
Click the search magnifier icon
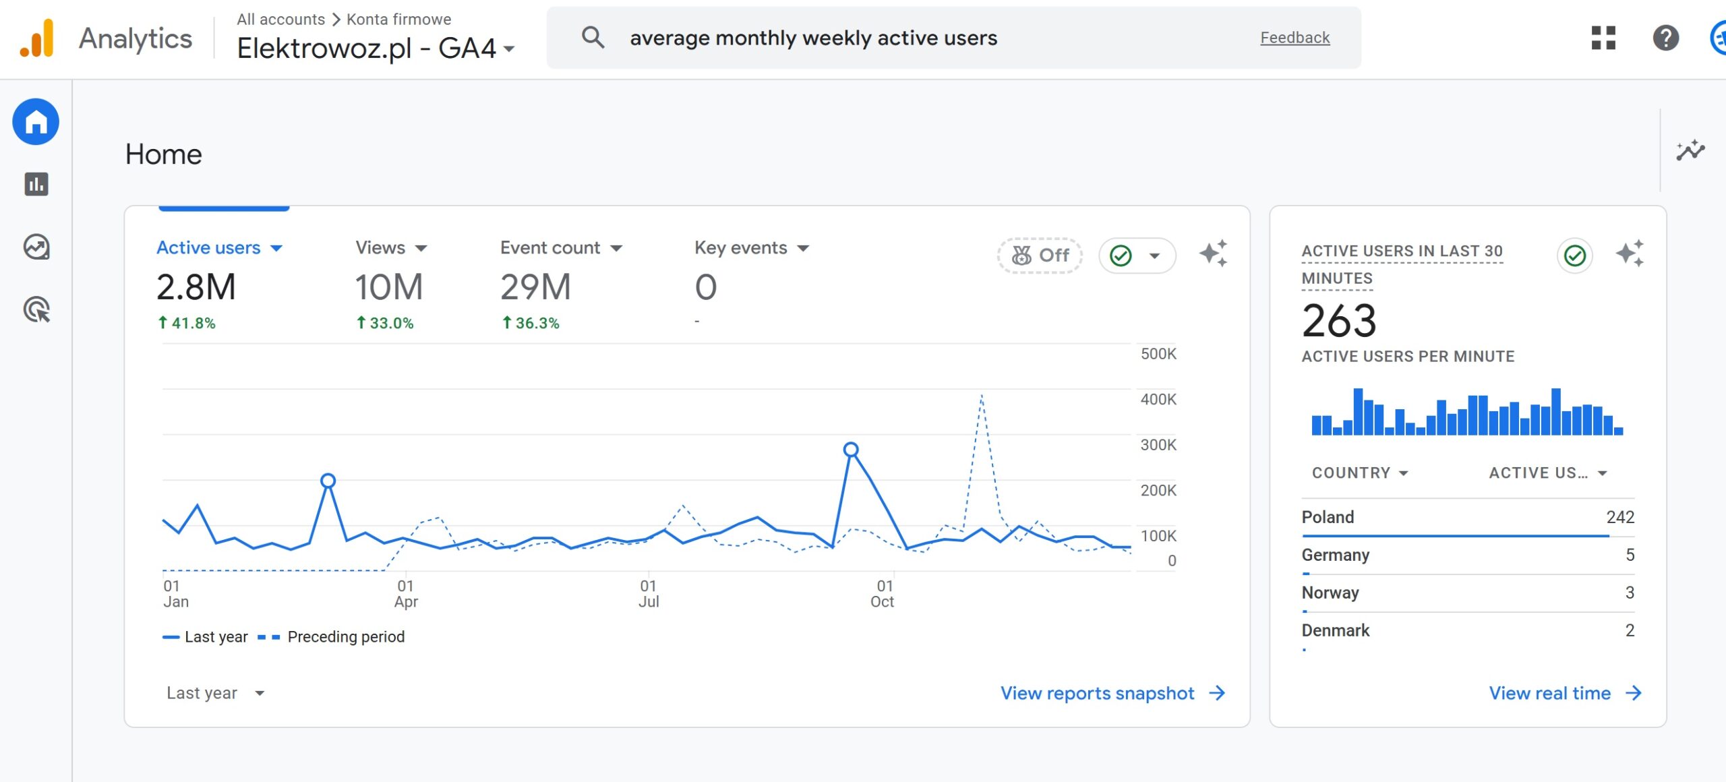[593, 37]
